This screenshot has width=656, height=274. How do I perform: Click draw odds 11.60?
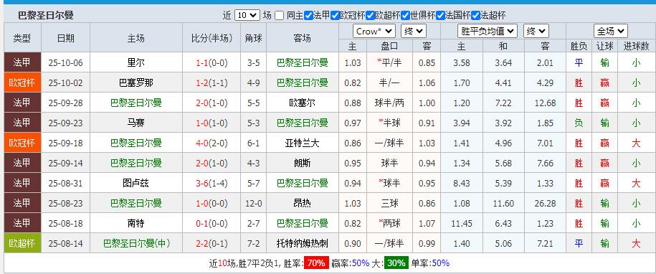pyautogui.click(x=503, y=203)
